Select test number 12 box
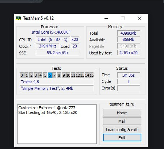The image size is (164, 149). point(77,75)
